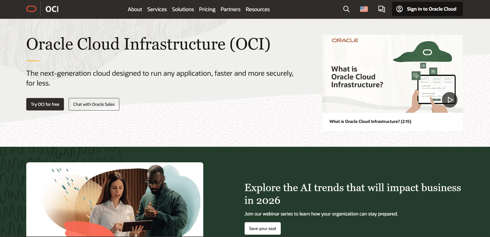Click the Try OCI for free button
The image size is (490, 237).
[45, 104]
